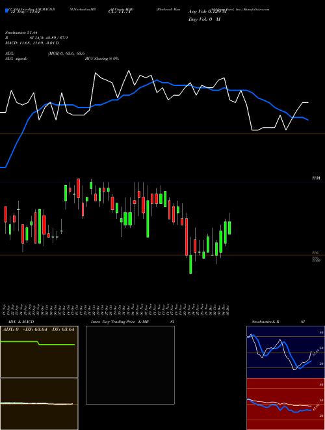Click the 'MACD: 11.68, 11.69, -0.01 D' readout
325x430 pixels.
(x=32, y=43)
